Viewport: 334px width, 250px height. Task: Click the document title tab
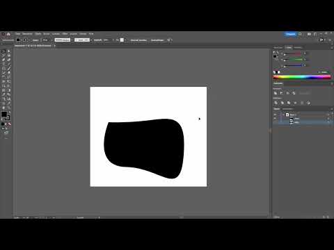[33, 46]
